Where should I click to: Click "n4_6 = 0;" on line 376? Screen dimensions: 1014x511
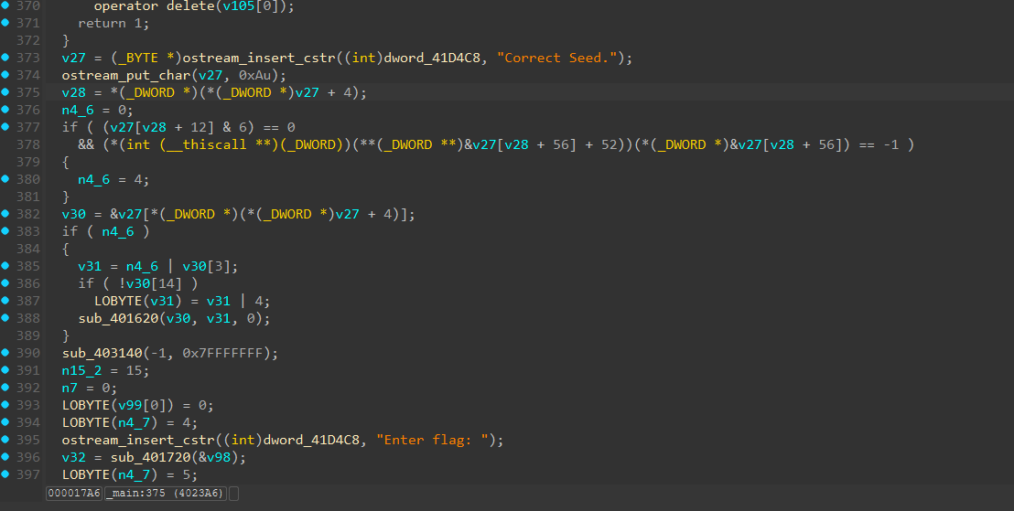pyautogui.click(x=98, y=110)
